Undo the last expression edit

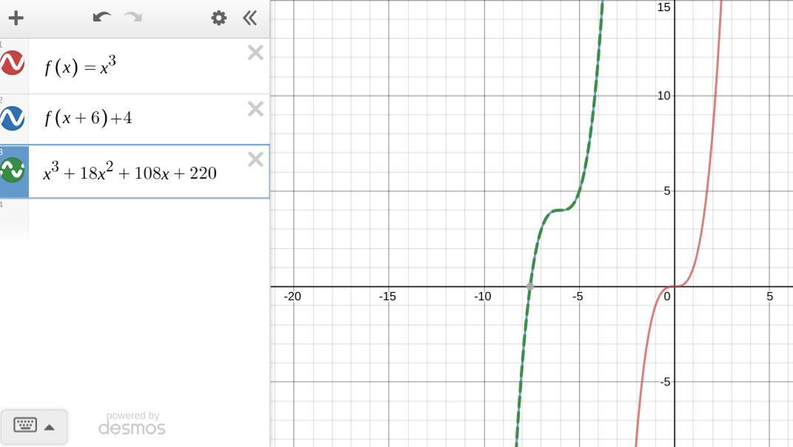click(101, 18)
